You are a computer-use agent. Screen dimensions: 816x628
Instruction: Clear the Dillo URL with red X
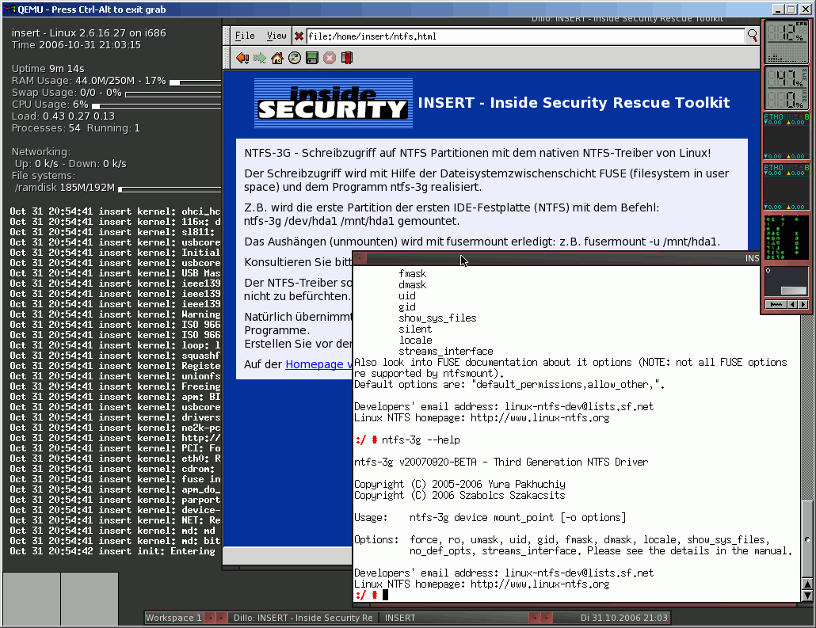(299, 36)
